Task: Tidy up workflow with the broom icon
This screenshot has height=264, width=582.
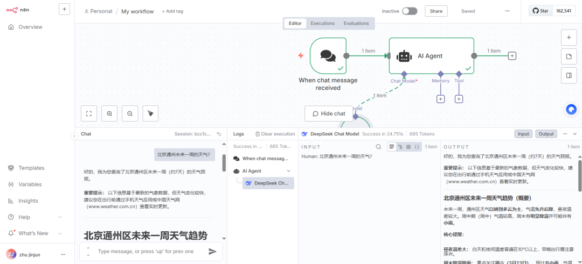Action: [x=151, y=113]
